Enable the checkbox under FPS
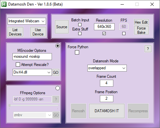The image size is (160, 128). click(124, 33)
